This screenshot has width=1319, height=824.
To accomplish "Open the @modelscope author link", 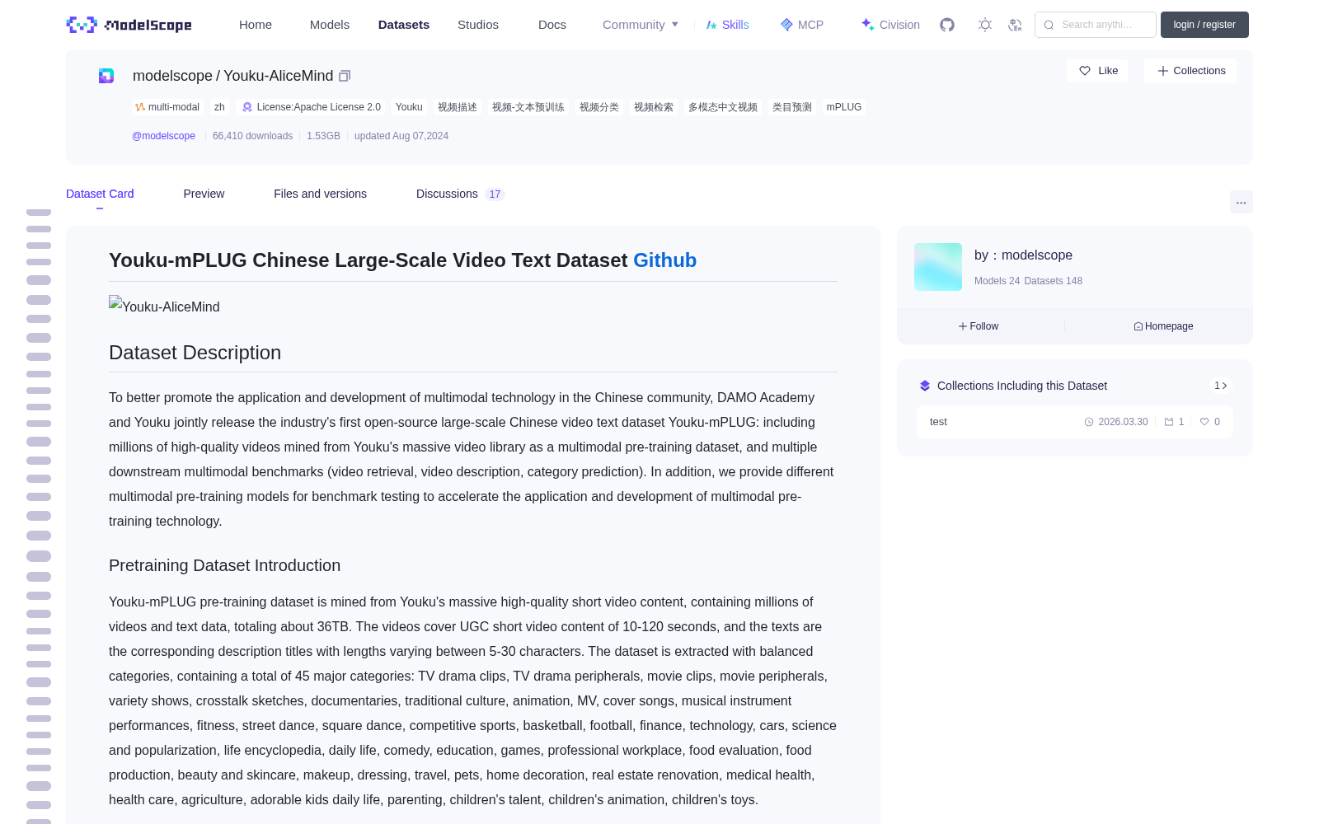I will 163,136.
